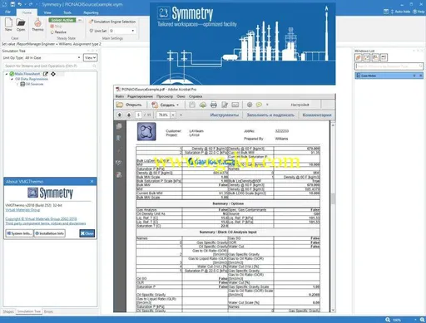Open the Thermo flask icon
The height and width of the screenshot is (323, 426).
(x=37, y=22)
